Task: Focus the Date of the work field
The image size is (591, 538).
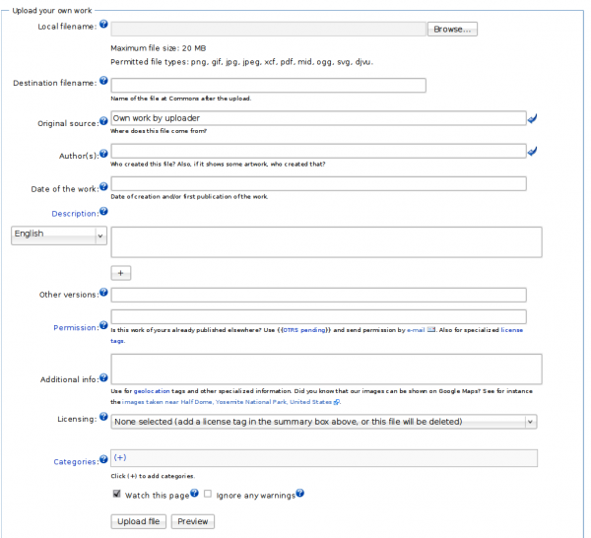Action: pos(318,183)
